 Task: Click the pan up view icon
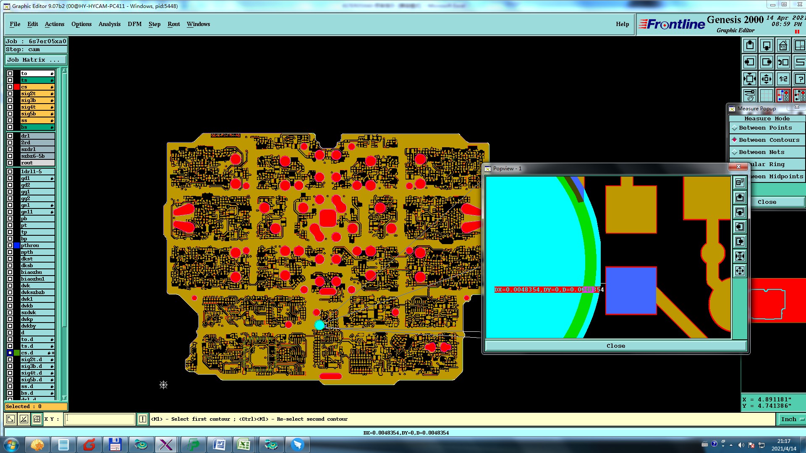click(x=750, y=45)
